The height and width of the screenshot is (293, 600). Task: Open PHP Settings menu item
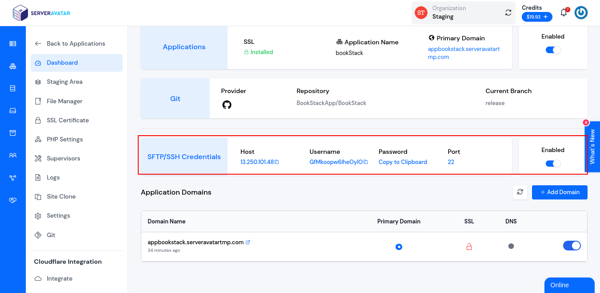tap(76, 139)
